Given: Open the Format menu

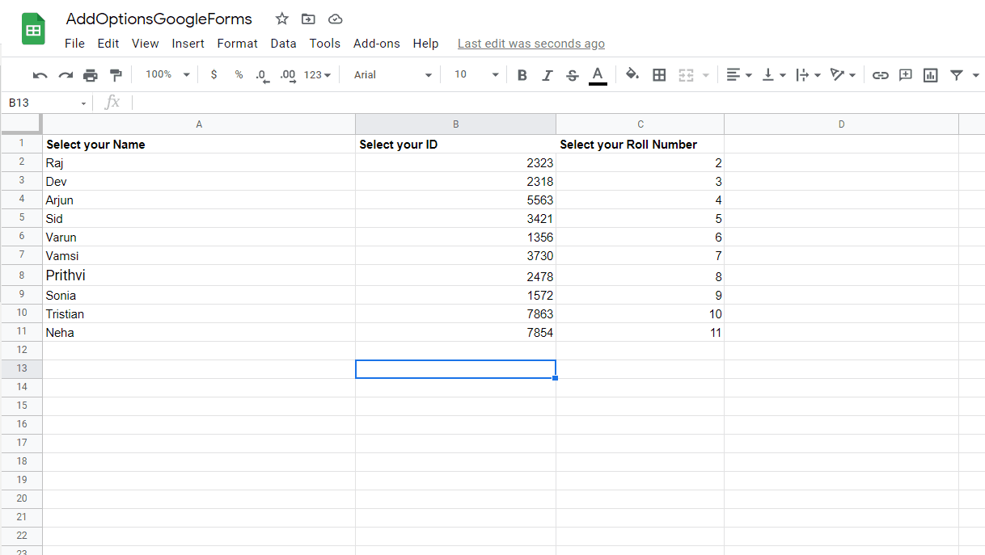Looking at the screenshot, I should pos(238,44).
